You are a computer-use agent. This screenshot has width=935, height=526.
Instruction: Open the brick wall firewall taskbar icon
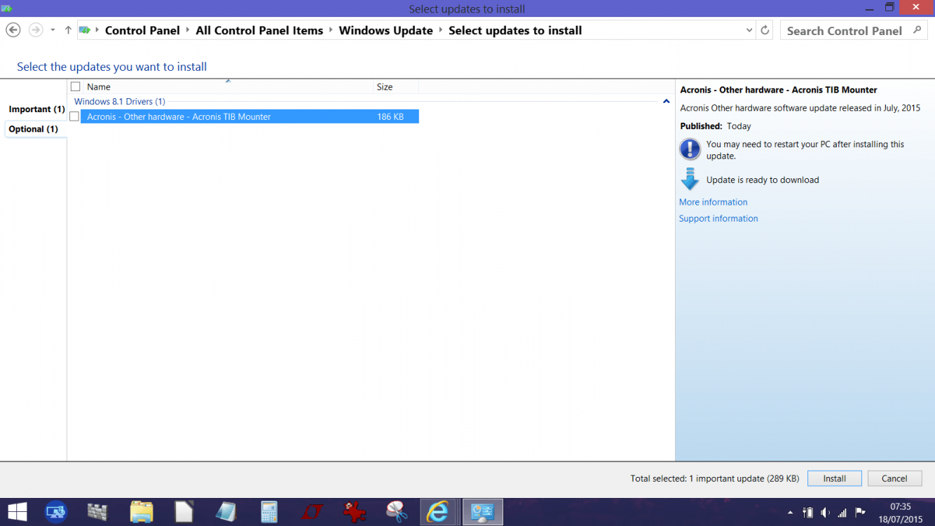(97, 512)
